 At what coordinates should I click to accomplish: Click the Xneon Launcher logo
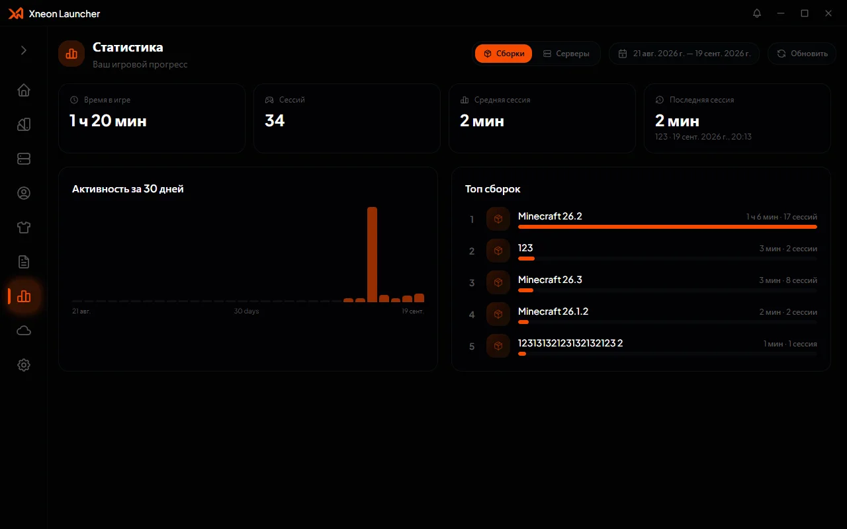coord(16,13)
